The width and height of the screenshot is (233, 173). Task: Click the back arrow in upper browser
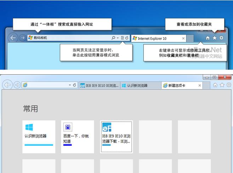[13, 38]
